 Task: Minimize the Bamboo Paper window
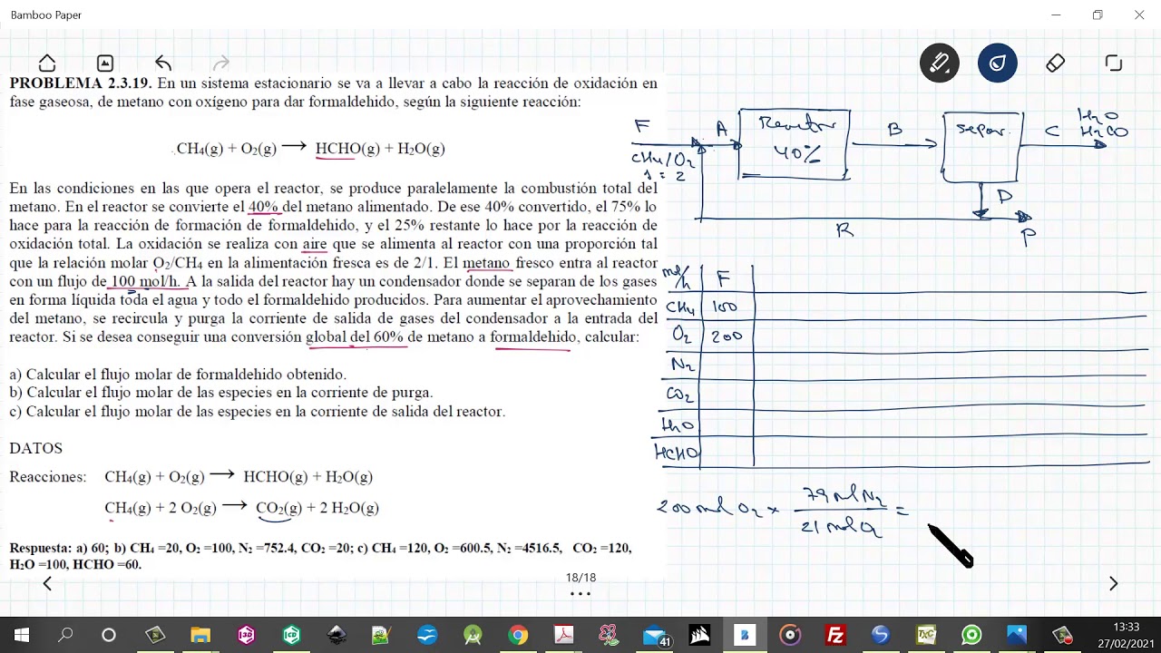(x=1056, y=15)
